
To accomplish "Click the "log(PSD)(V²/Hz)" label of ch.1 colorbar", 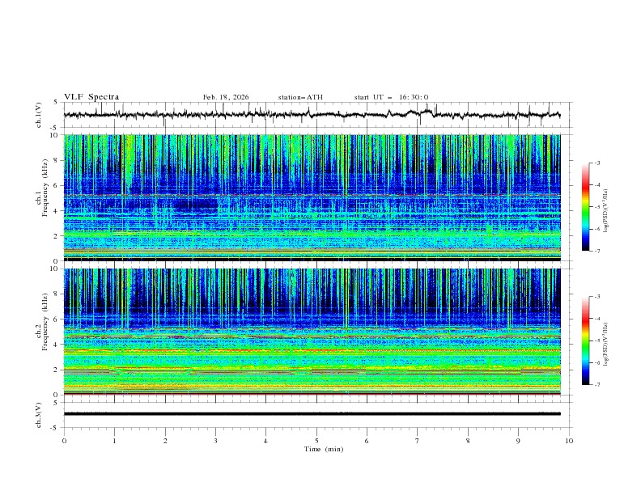I will pos(606,211).
